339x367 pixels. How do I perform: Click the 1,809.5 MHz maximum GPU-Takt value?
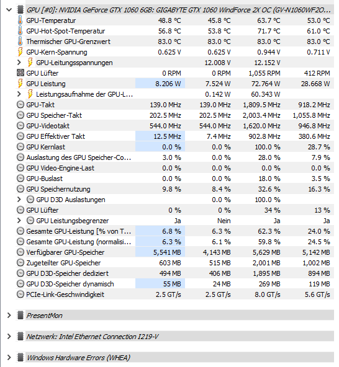[261, 105]
